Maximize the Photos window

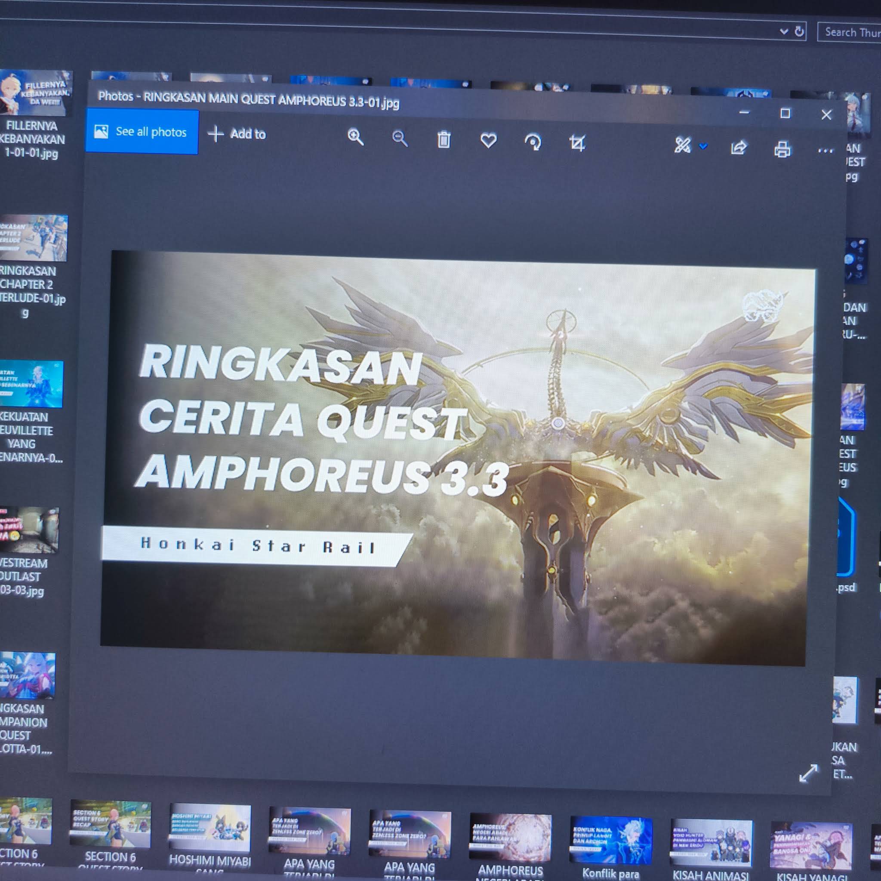[x=785, y=113]
